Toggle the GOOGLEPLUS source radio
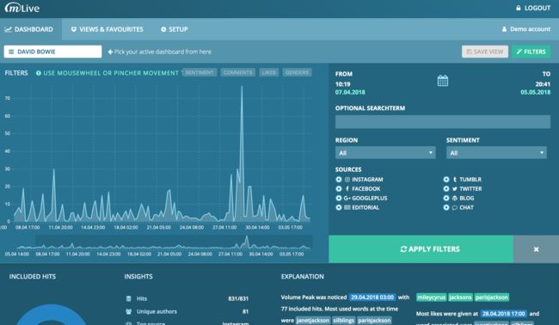This screenshot has width=559, height=325. click(x=339, y=198)
